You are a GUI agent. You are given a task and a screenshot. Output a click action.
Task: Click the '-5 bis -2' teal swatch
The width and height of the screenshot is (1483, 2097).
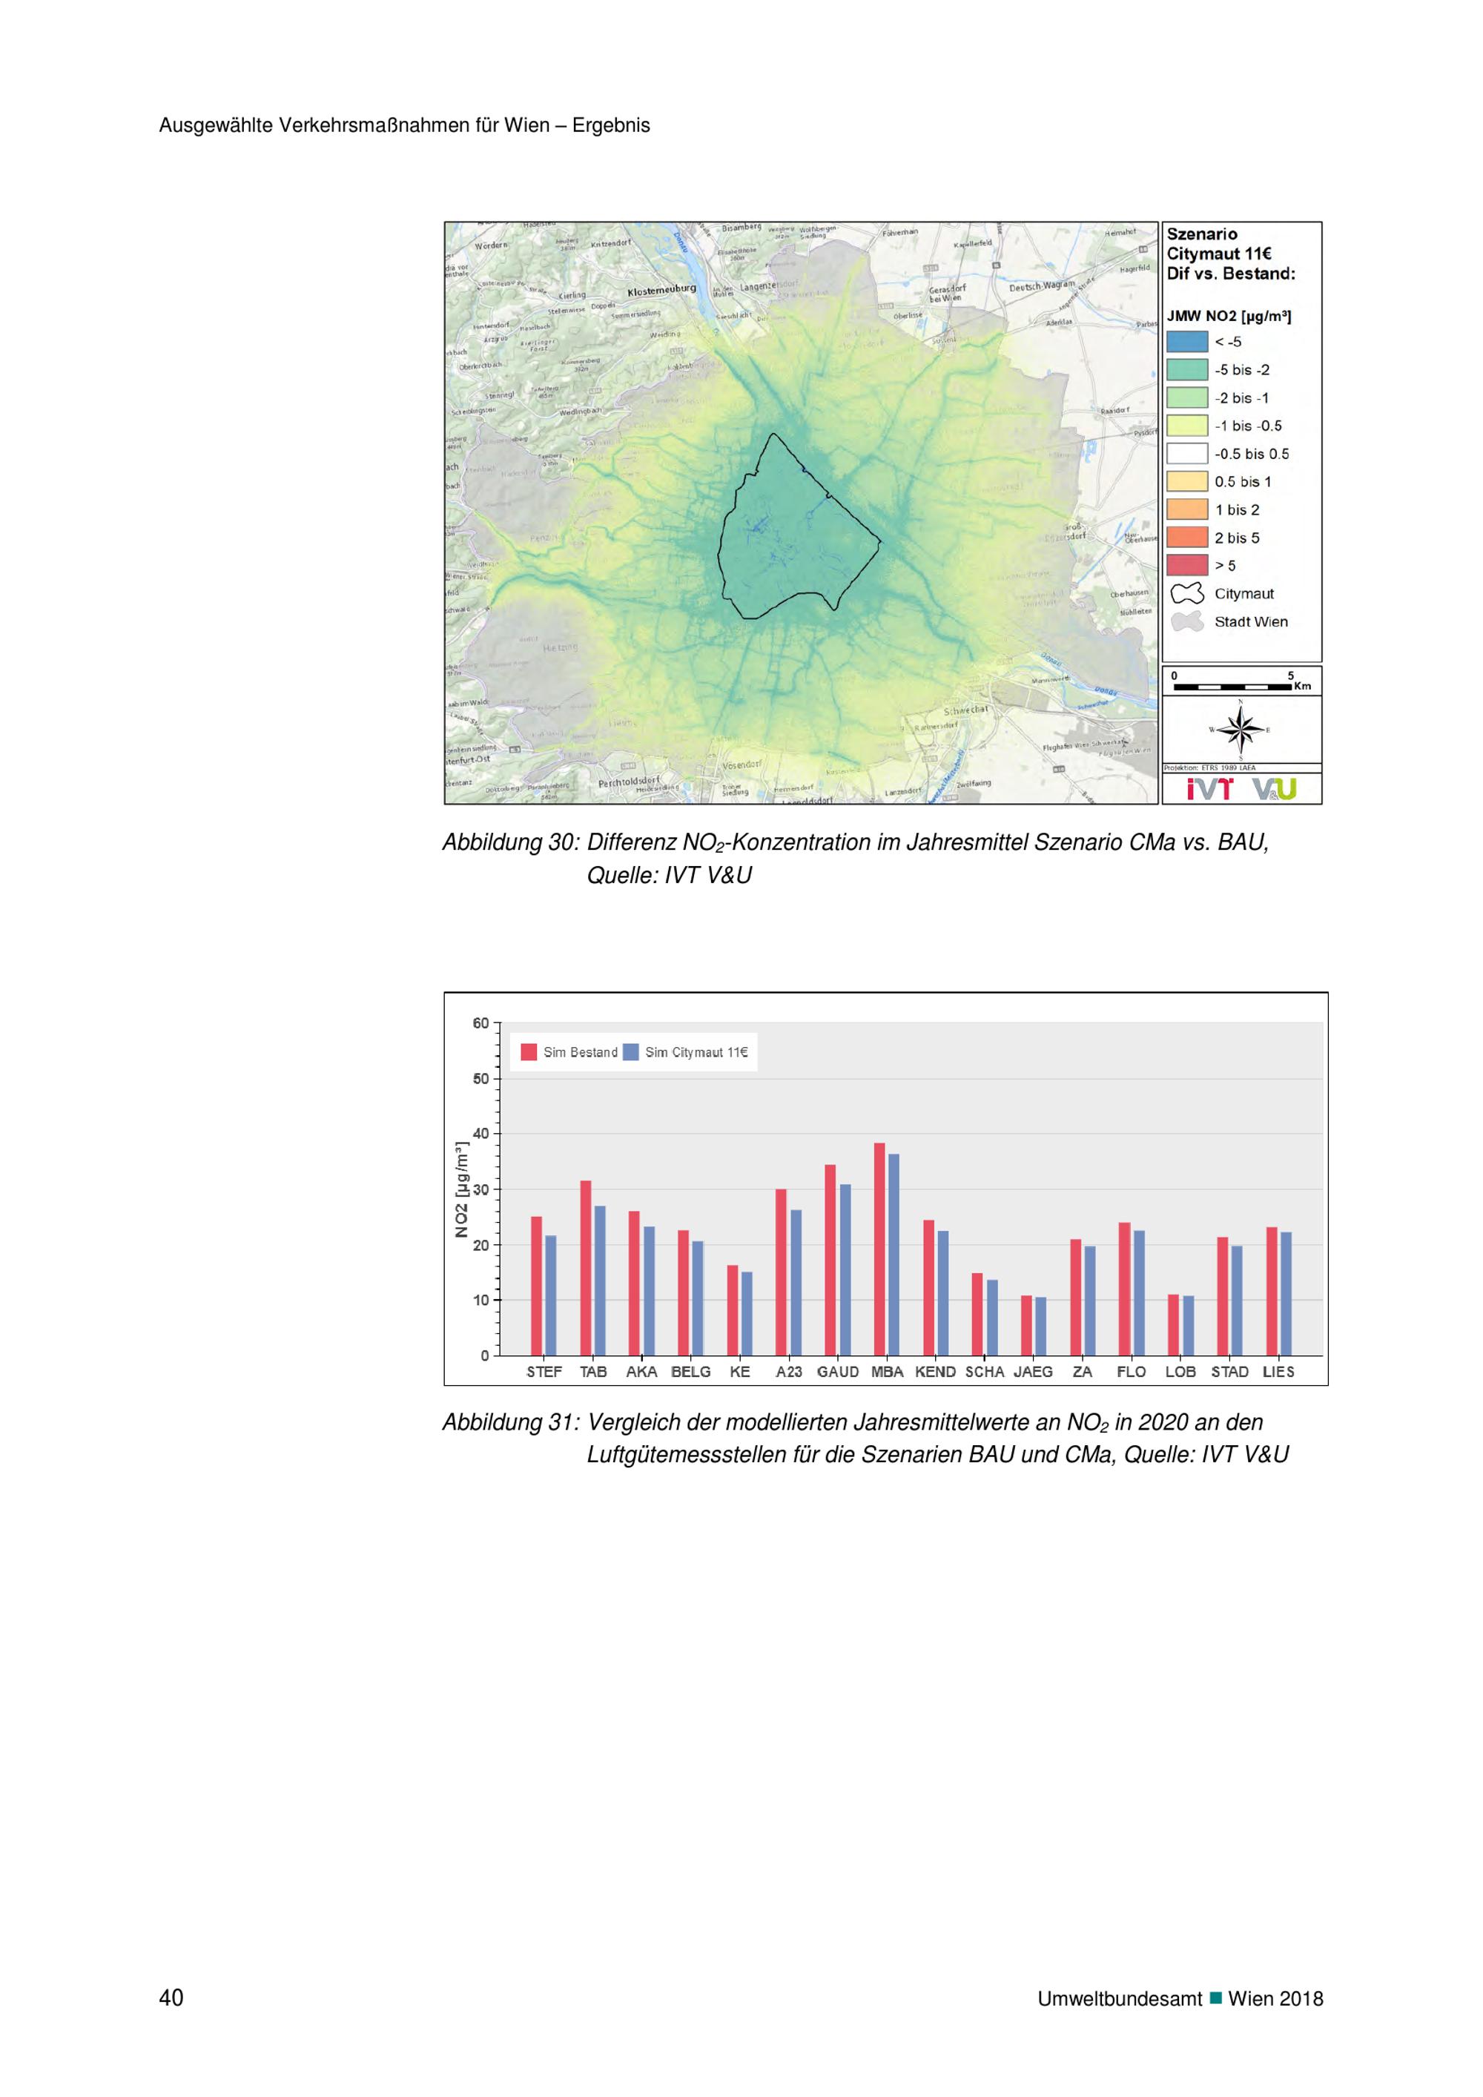point(1186,370)
